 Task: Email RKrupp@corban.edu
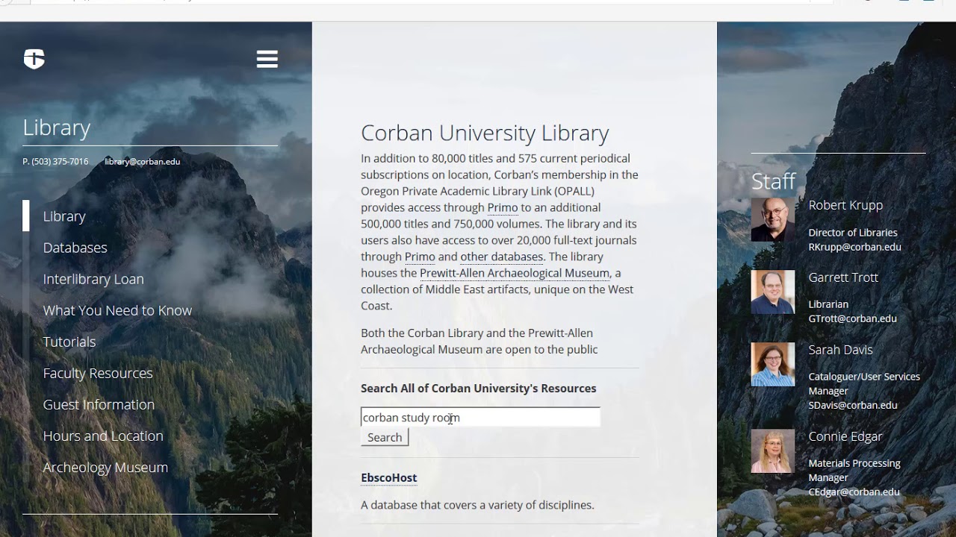tap(854, 247)
